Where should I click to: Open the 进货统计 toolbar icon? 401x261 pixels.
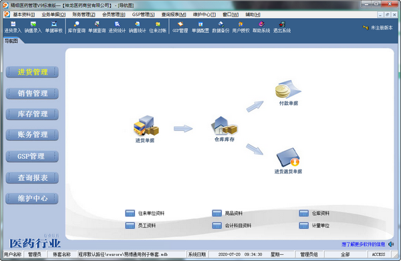pos(117,27)
